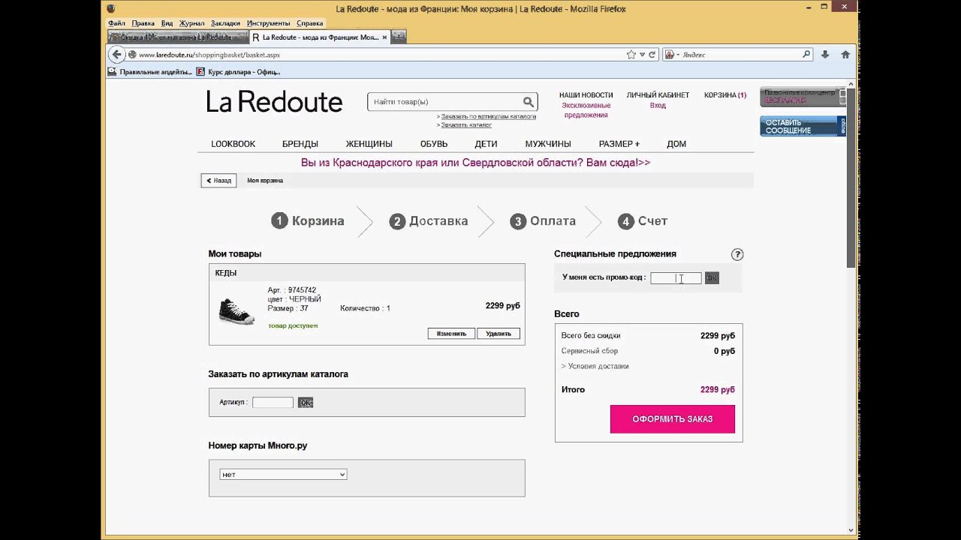Viewport: 961px width, 540px height.
Task: Open the Инструменты menu
Action: tap(269, 23)
